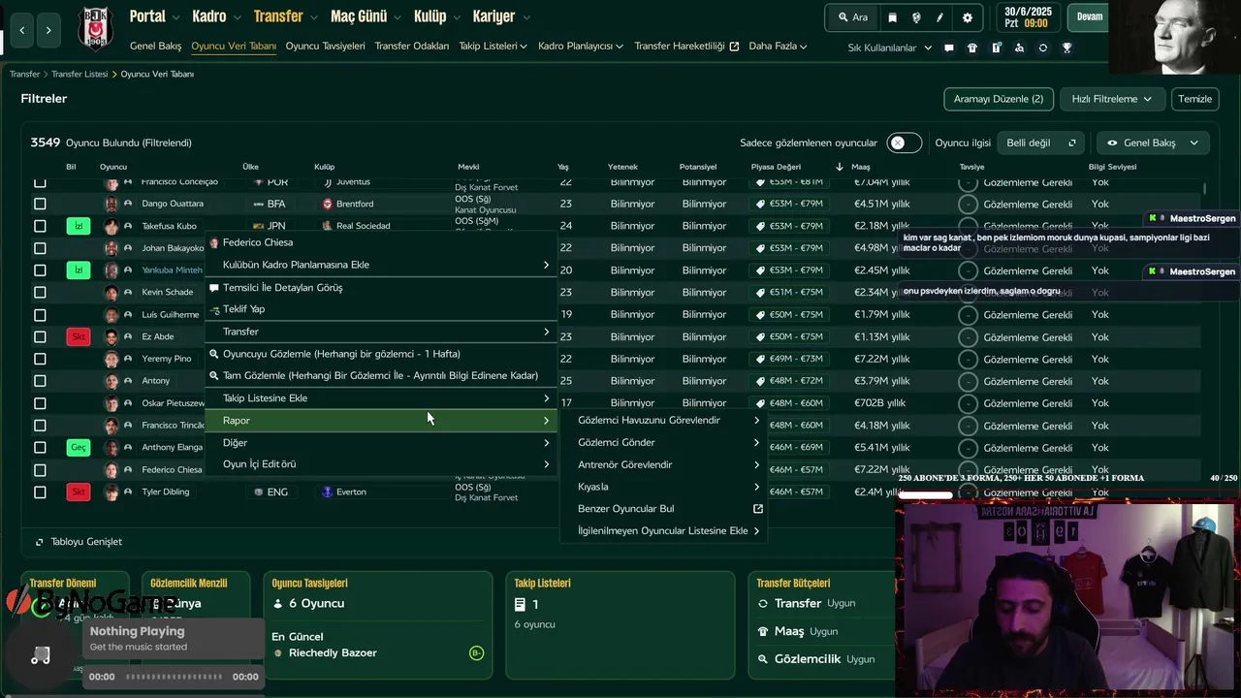
Task: Click the external link icon beside Benzer Oyuncular Bul
Action: [758, 508]
